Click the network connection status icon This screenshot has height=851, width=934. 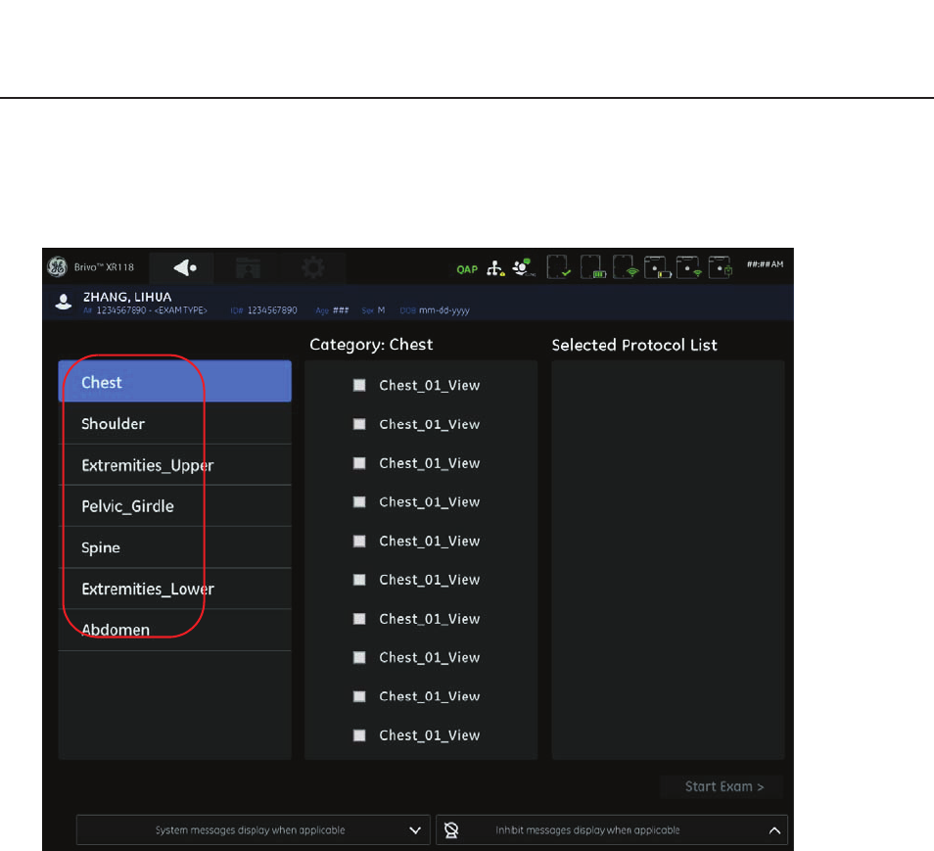(x=495, y=268)
